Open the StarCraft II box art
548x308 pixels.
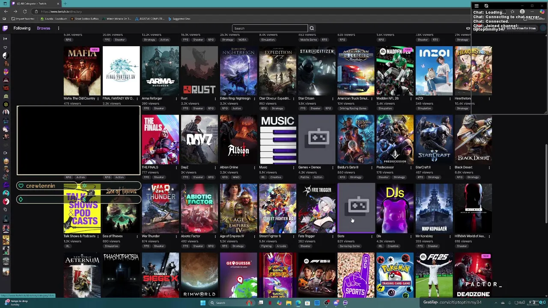click(434, 139)
